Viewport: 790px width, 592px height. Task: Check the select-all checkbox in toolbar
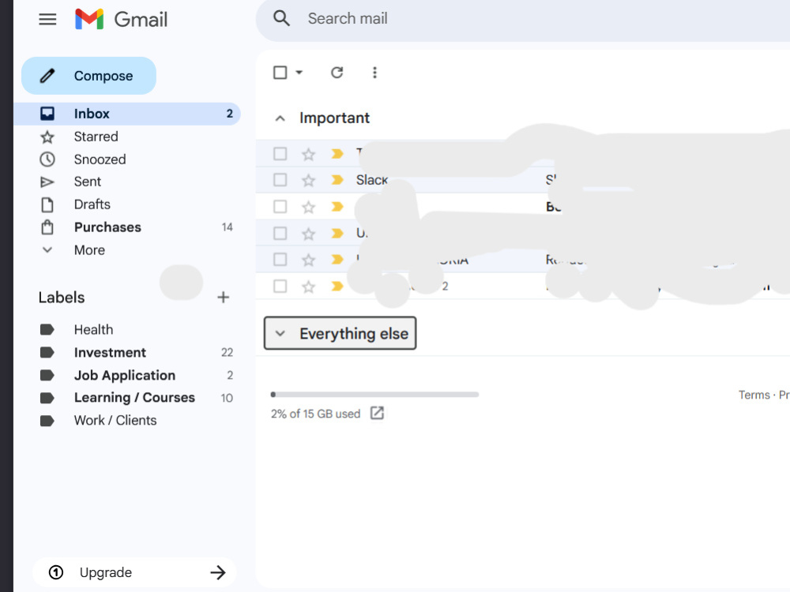280,73
